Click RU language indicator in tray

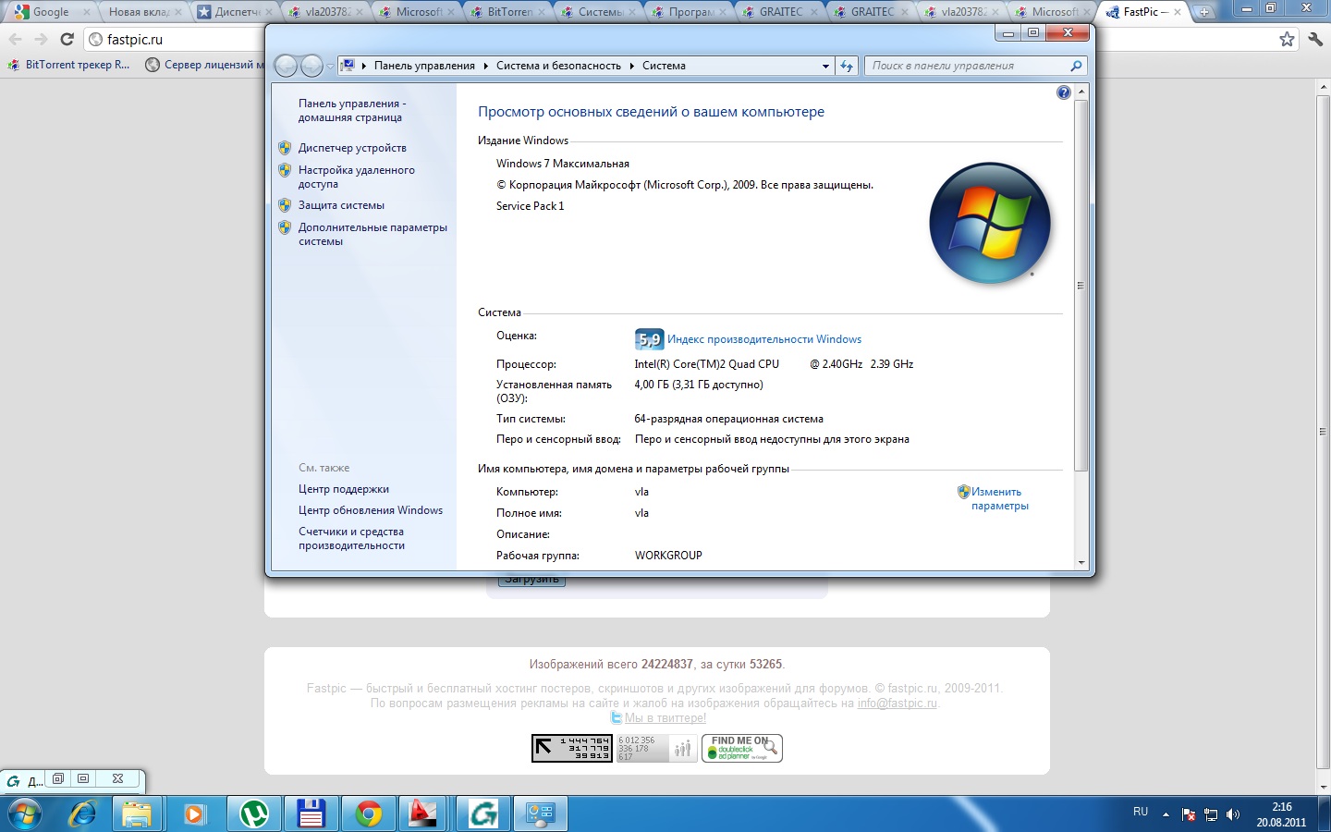tap(1141, 812)
